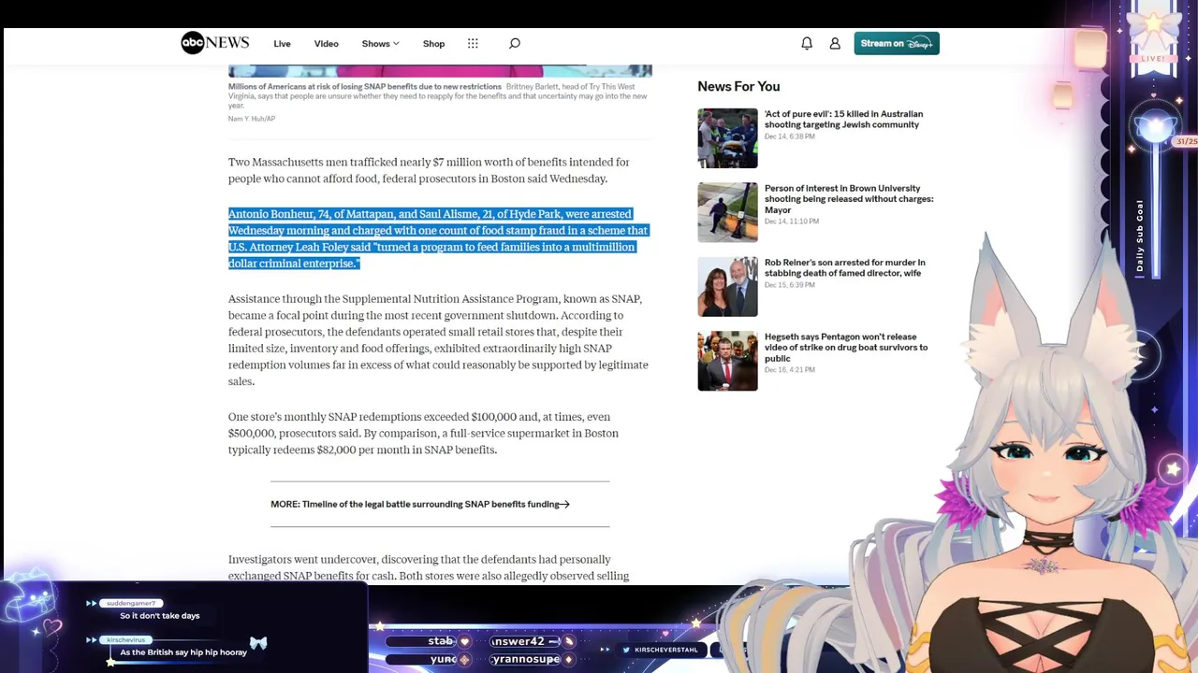Click the search magnifier icon

[514, 43]
